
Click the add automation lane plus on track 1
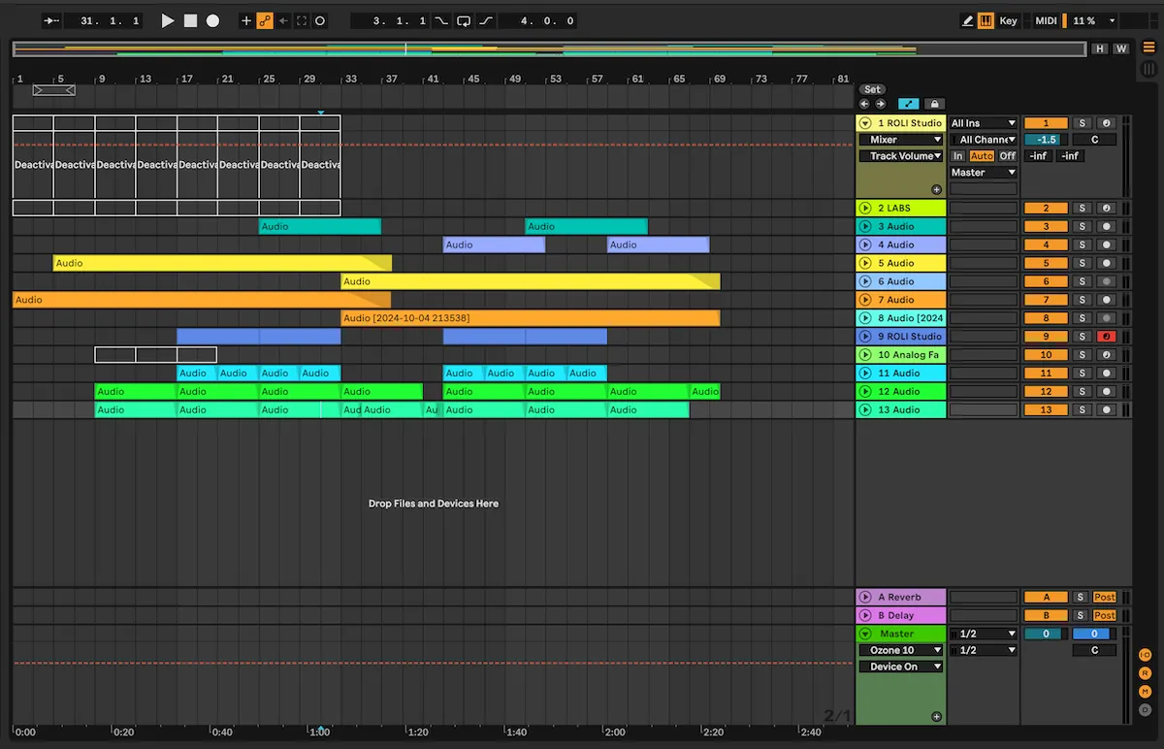(936, 190)
